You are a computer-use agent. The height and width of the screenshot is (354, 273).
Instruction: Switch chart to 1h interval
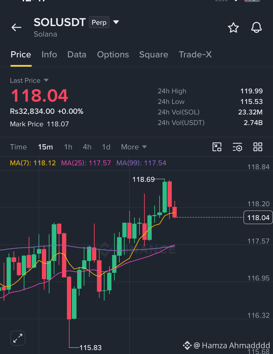(68, 147)
